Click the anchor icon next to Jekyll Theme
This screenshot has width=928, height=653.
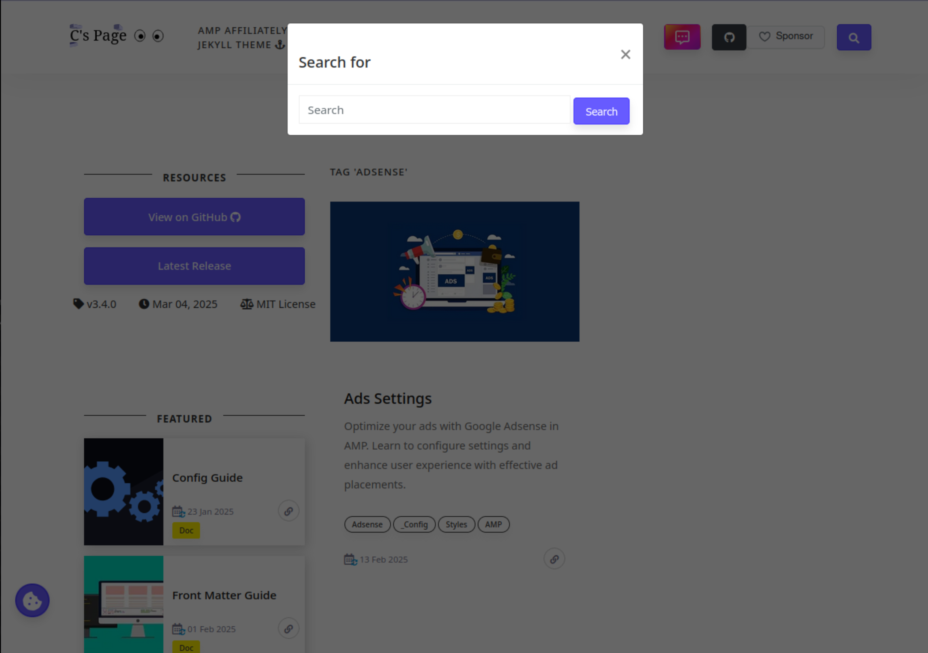(x=279, y=45)
